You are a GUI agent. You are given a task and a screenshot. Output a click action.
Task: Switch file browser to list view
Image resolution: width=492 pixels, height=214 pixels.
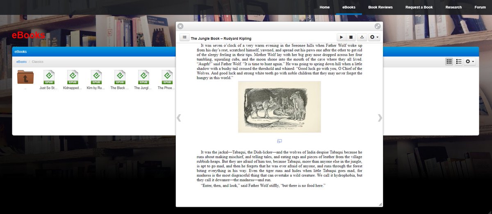click(x=459, y=61)
